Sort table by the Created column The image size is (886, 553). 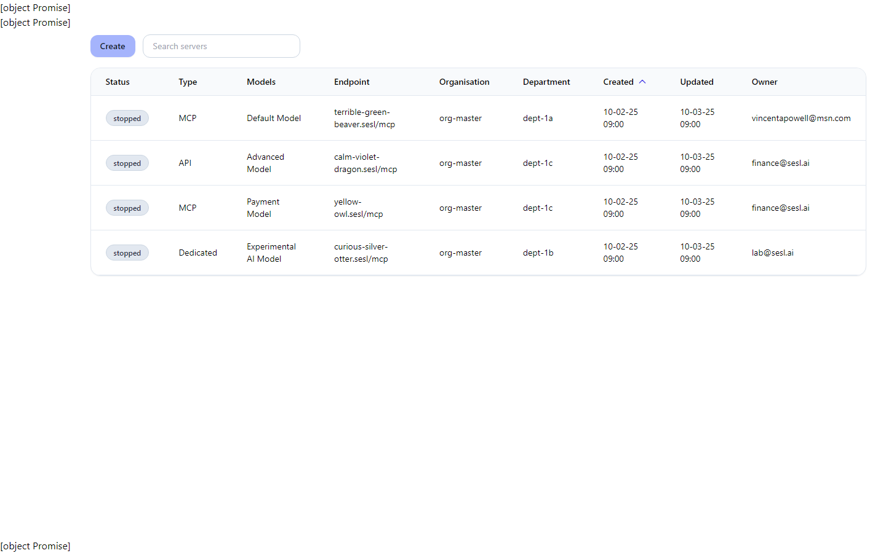tap(618, 82)
